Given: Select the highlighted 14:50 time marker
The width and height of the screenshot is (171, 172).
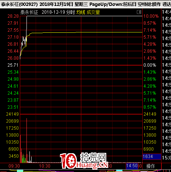Looking at the screenshot, I should click(x=132, y=166).
